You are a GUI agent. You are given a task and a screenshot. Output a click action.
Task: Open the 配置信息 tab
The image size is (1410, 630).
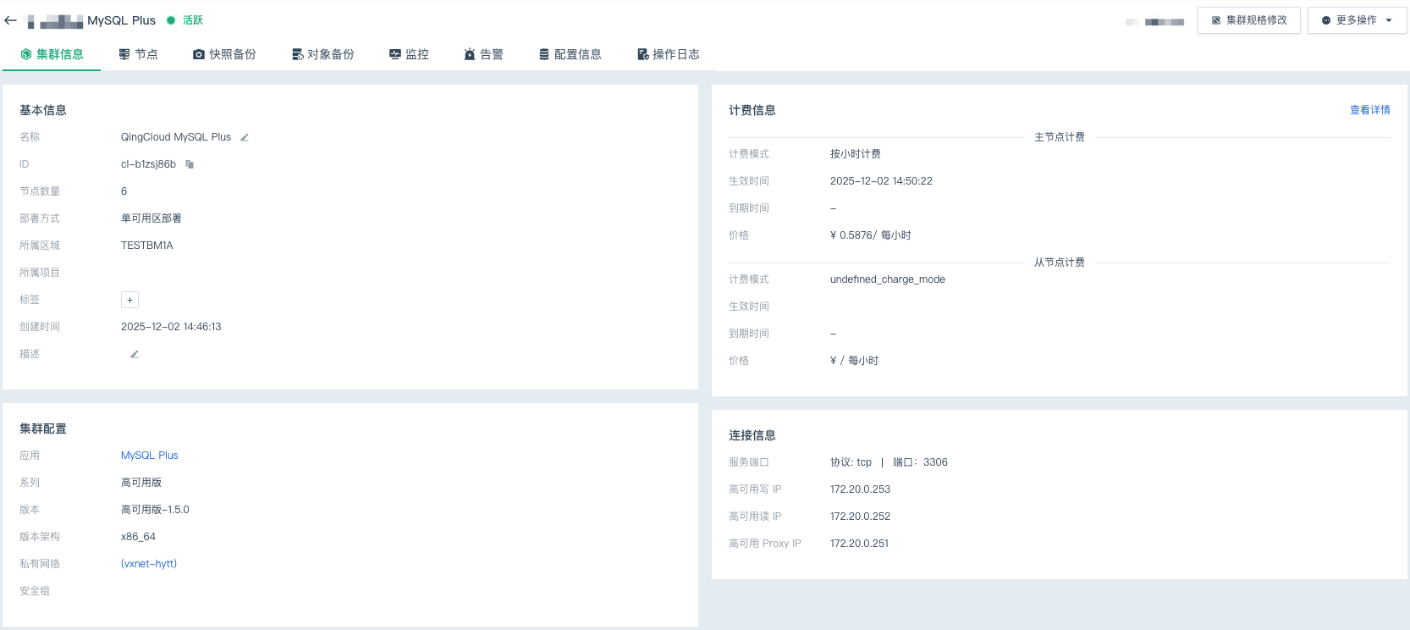tap(570, 54)
